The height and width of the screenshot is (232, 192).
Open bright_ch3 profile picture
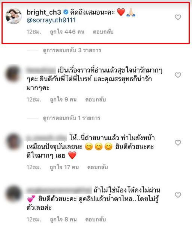coord(13,16)
